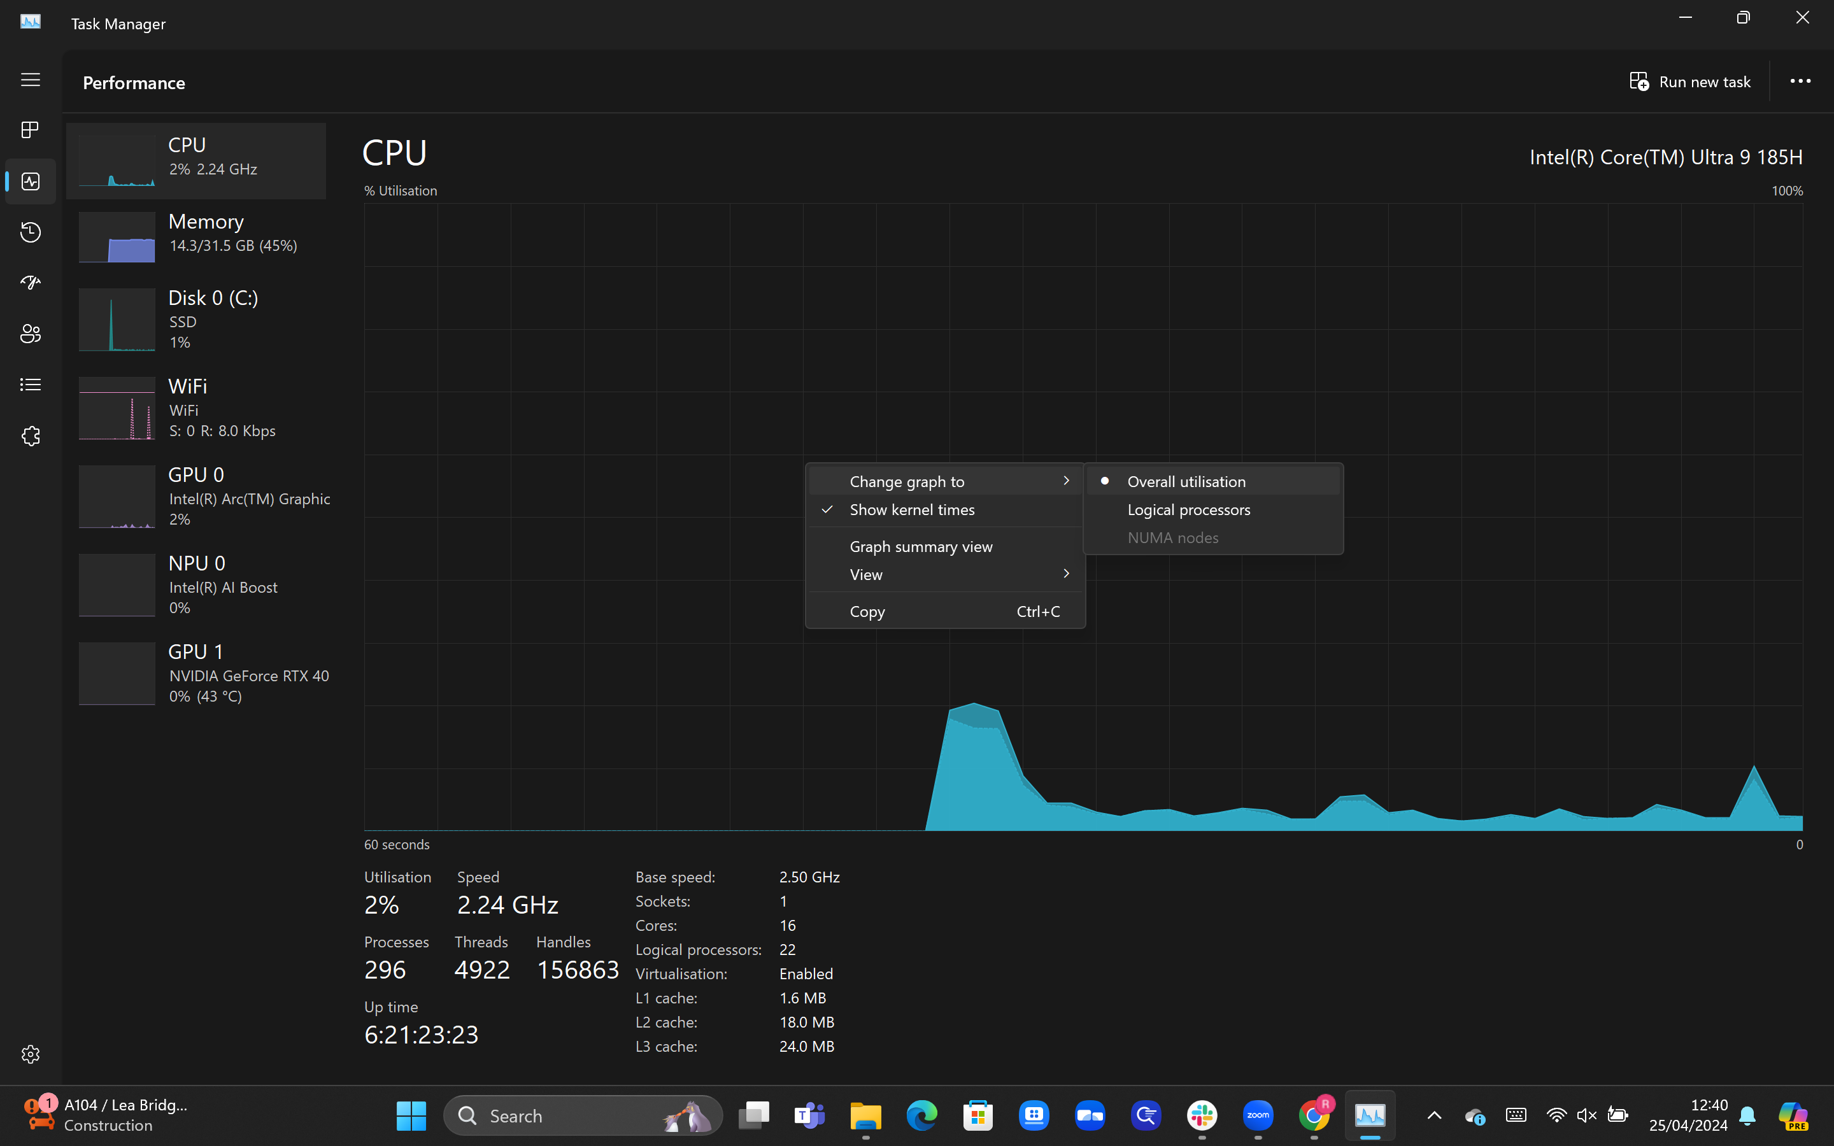Click the Base speed 2.50 GHz value

click(x=809, y=877)
